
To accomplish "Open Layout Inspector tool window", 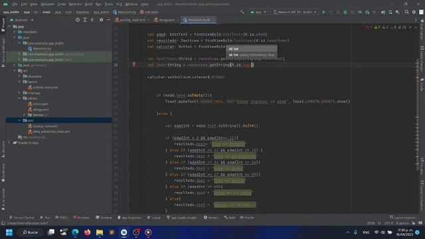I will tap(403, 218).
